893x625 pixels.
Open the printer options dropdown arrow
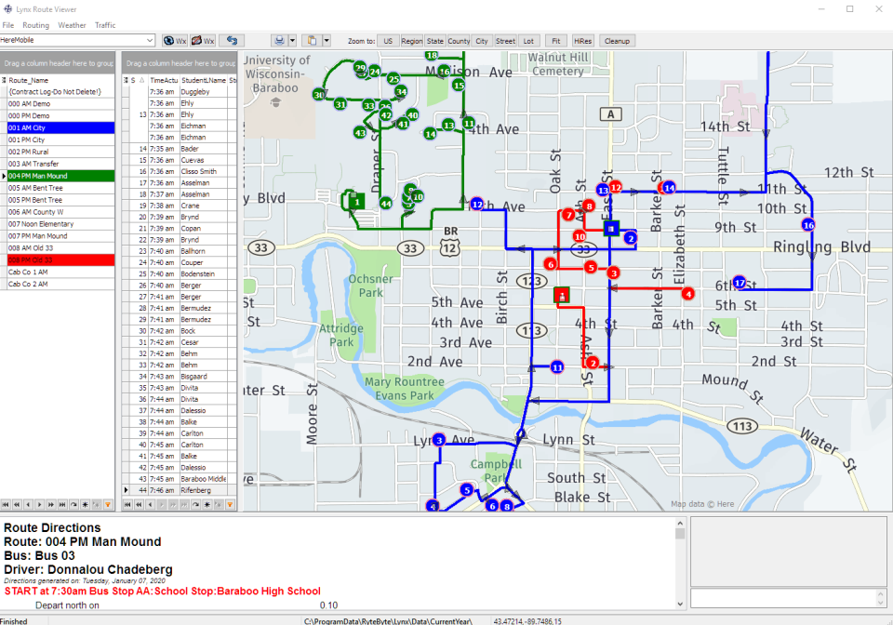[294, 40]
